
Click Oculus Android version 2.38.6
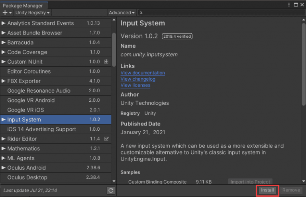93,168
